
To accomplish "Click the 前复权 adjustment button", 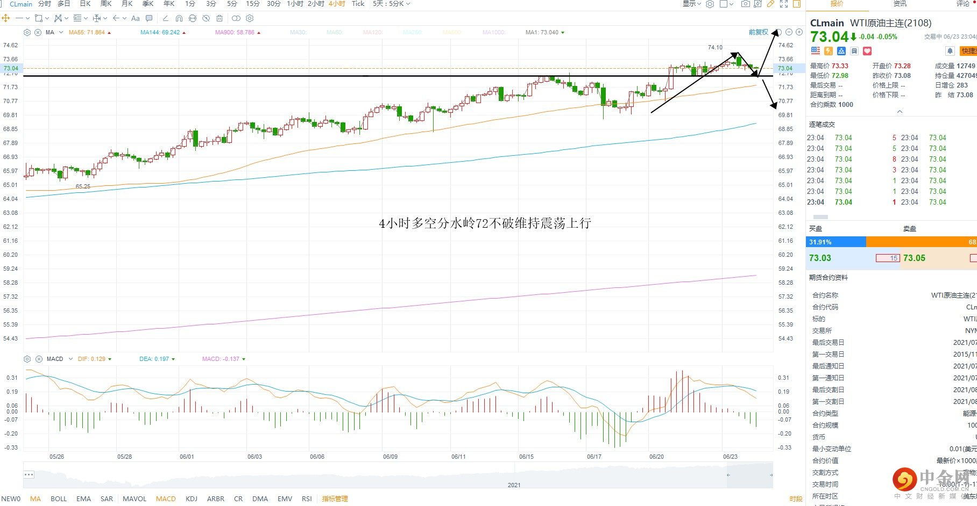I will [758, 32].
